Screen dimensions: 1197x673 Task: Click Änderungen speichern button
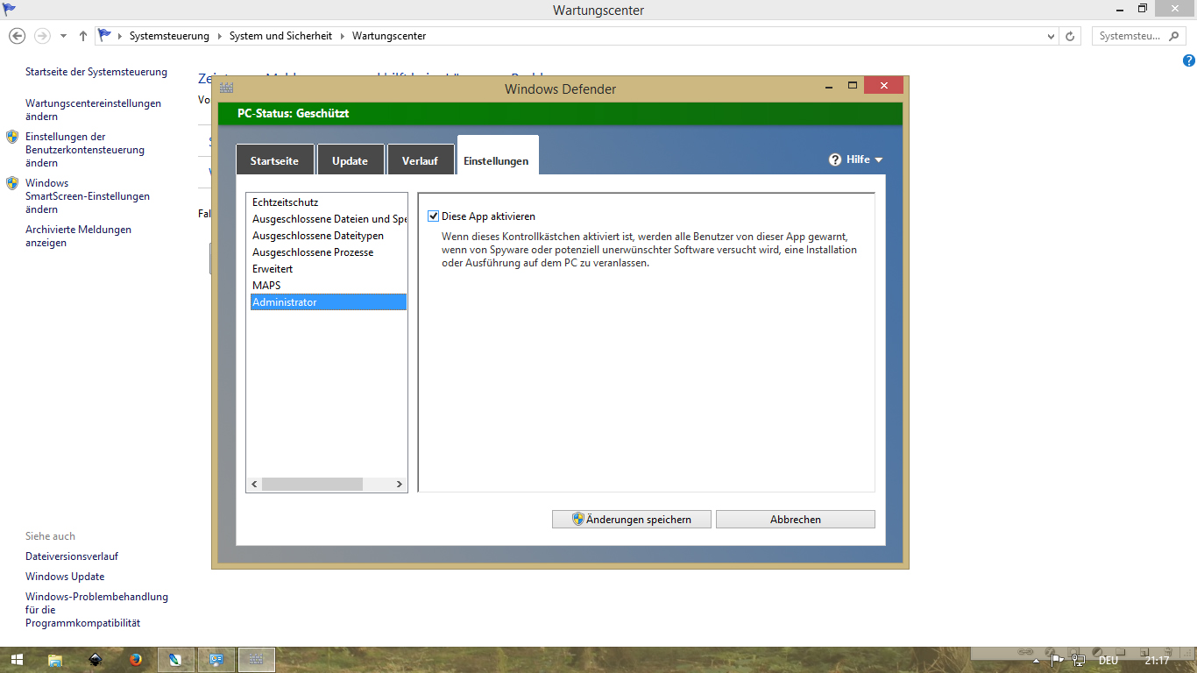click(x=633, y=520)
